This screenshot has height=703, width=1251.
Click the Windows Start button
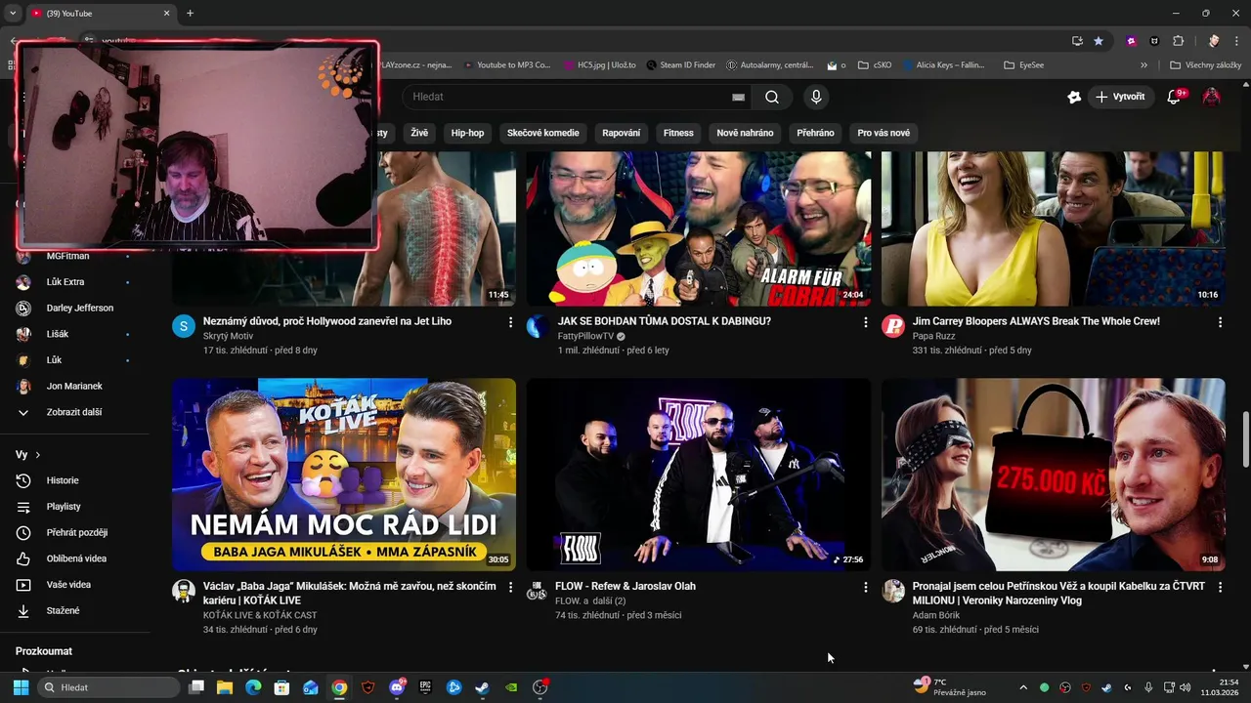click(21, 687)
